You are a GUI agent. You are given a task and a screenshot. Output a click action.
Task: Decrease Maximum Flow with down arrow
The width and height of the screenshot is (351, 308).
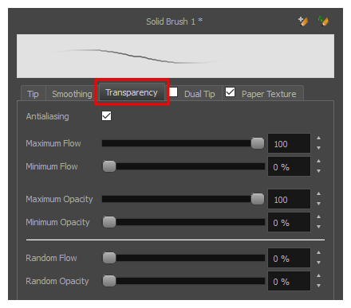[318, 148]
